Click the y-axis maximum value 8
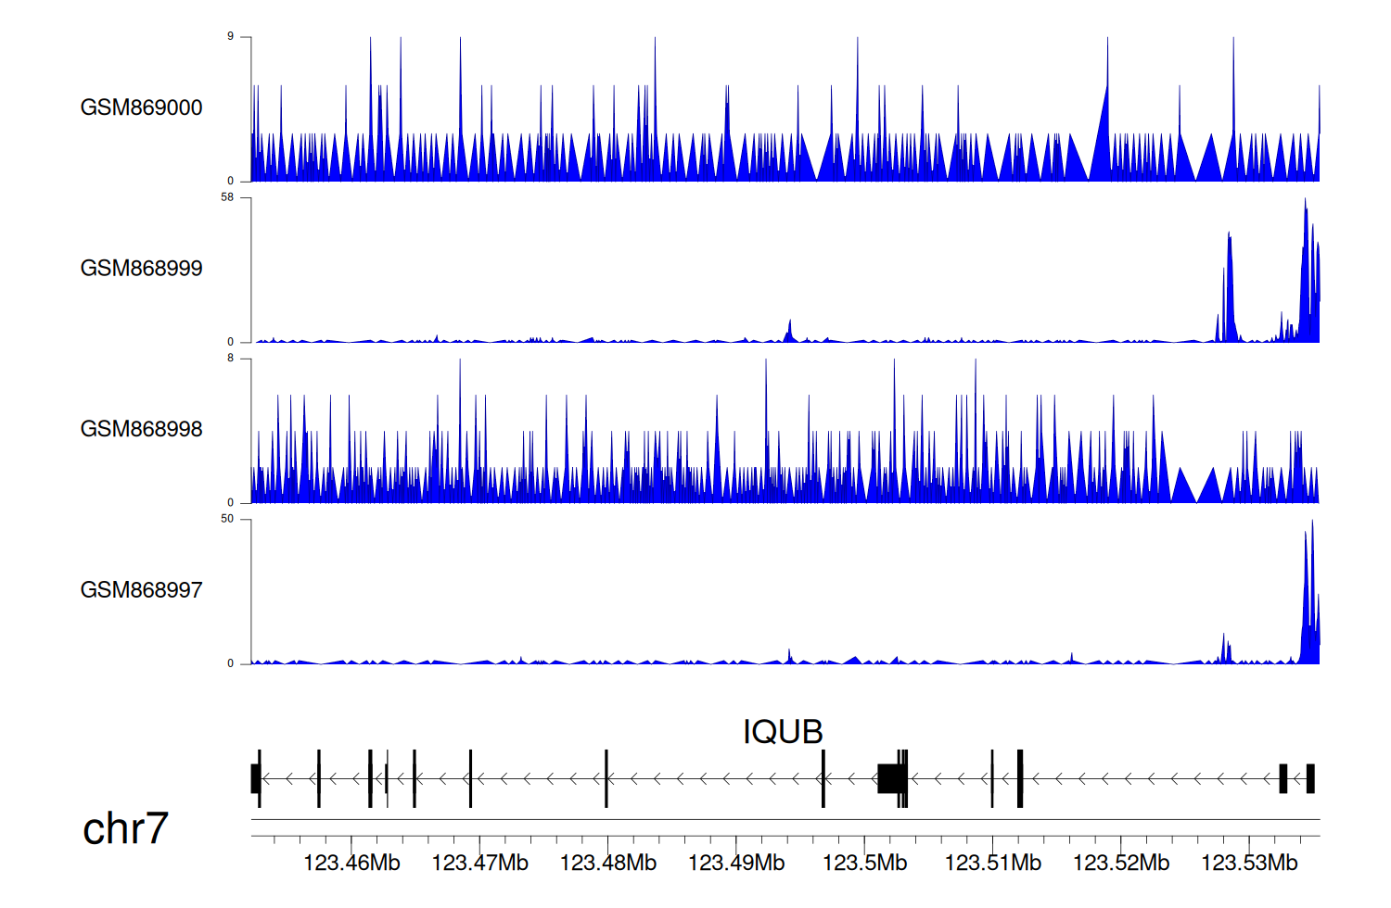The width and height of the screenshot is (1391, 908). pyautogui.click(x=231, y=358)
